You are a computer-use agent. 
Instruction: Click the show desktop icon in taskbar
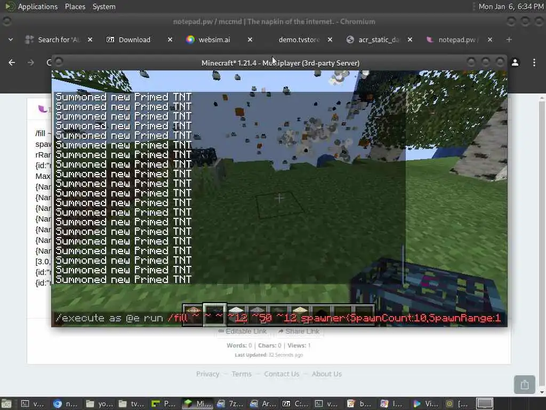pos(6,404)
